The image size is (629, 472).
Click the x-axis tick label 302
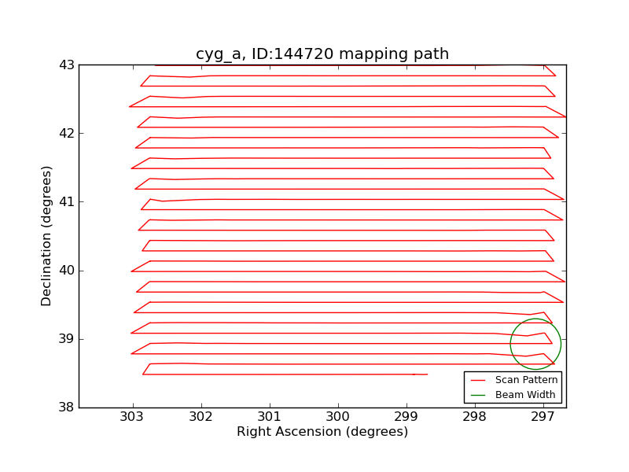click(201, 416)
